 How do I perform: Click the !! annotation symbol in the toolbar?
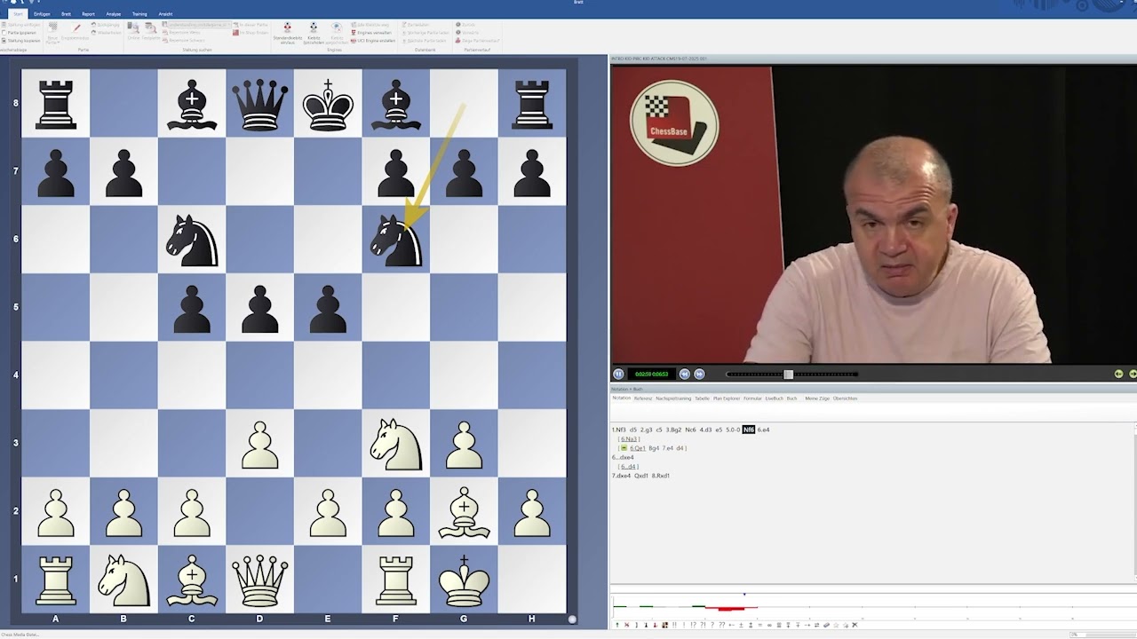674,625
